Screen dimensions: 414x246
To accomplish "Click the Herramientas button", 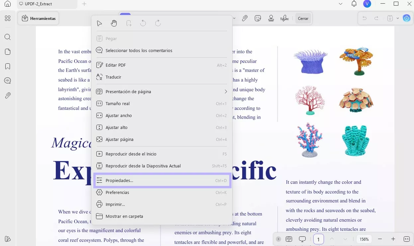I will [39, 19].
